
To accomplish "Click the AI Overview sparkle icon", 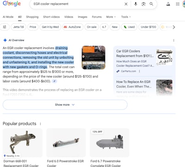I will click(x=5, y=40).
